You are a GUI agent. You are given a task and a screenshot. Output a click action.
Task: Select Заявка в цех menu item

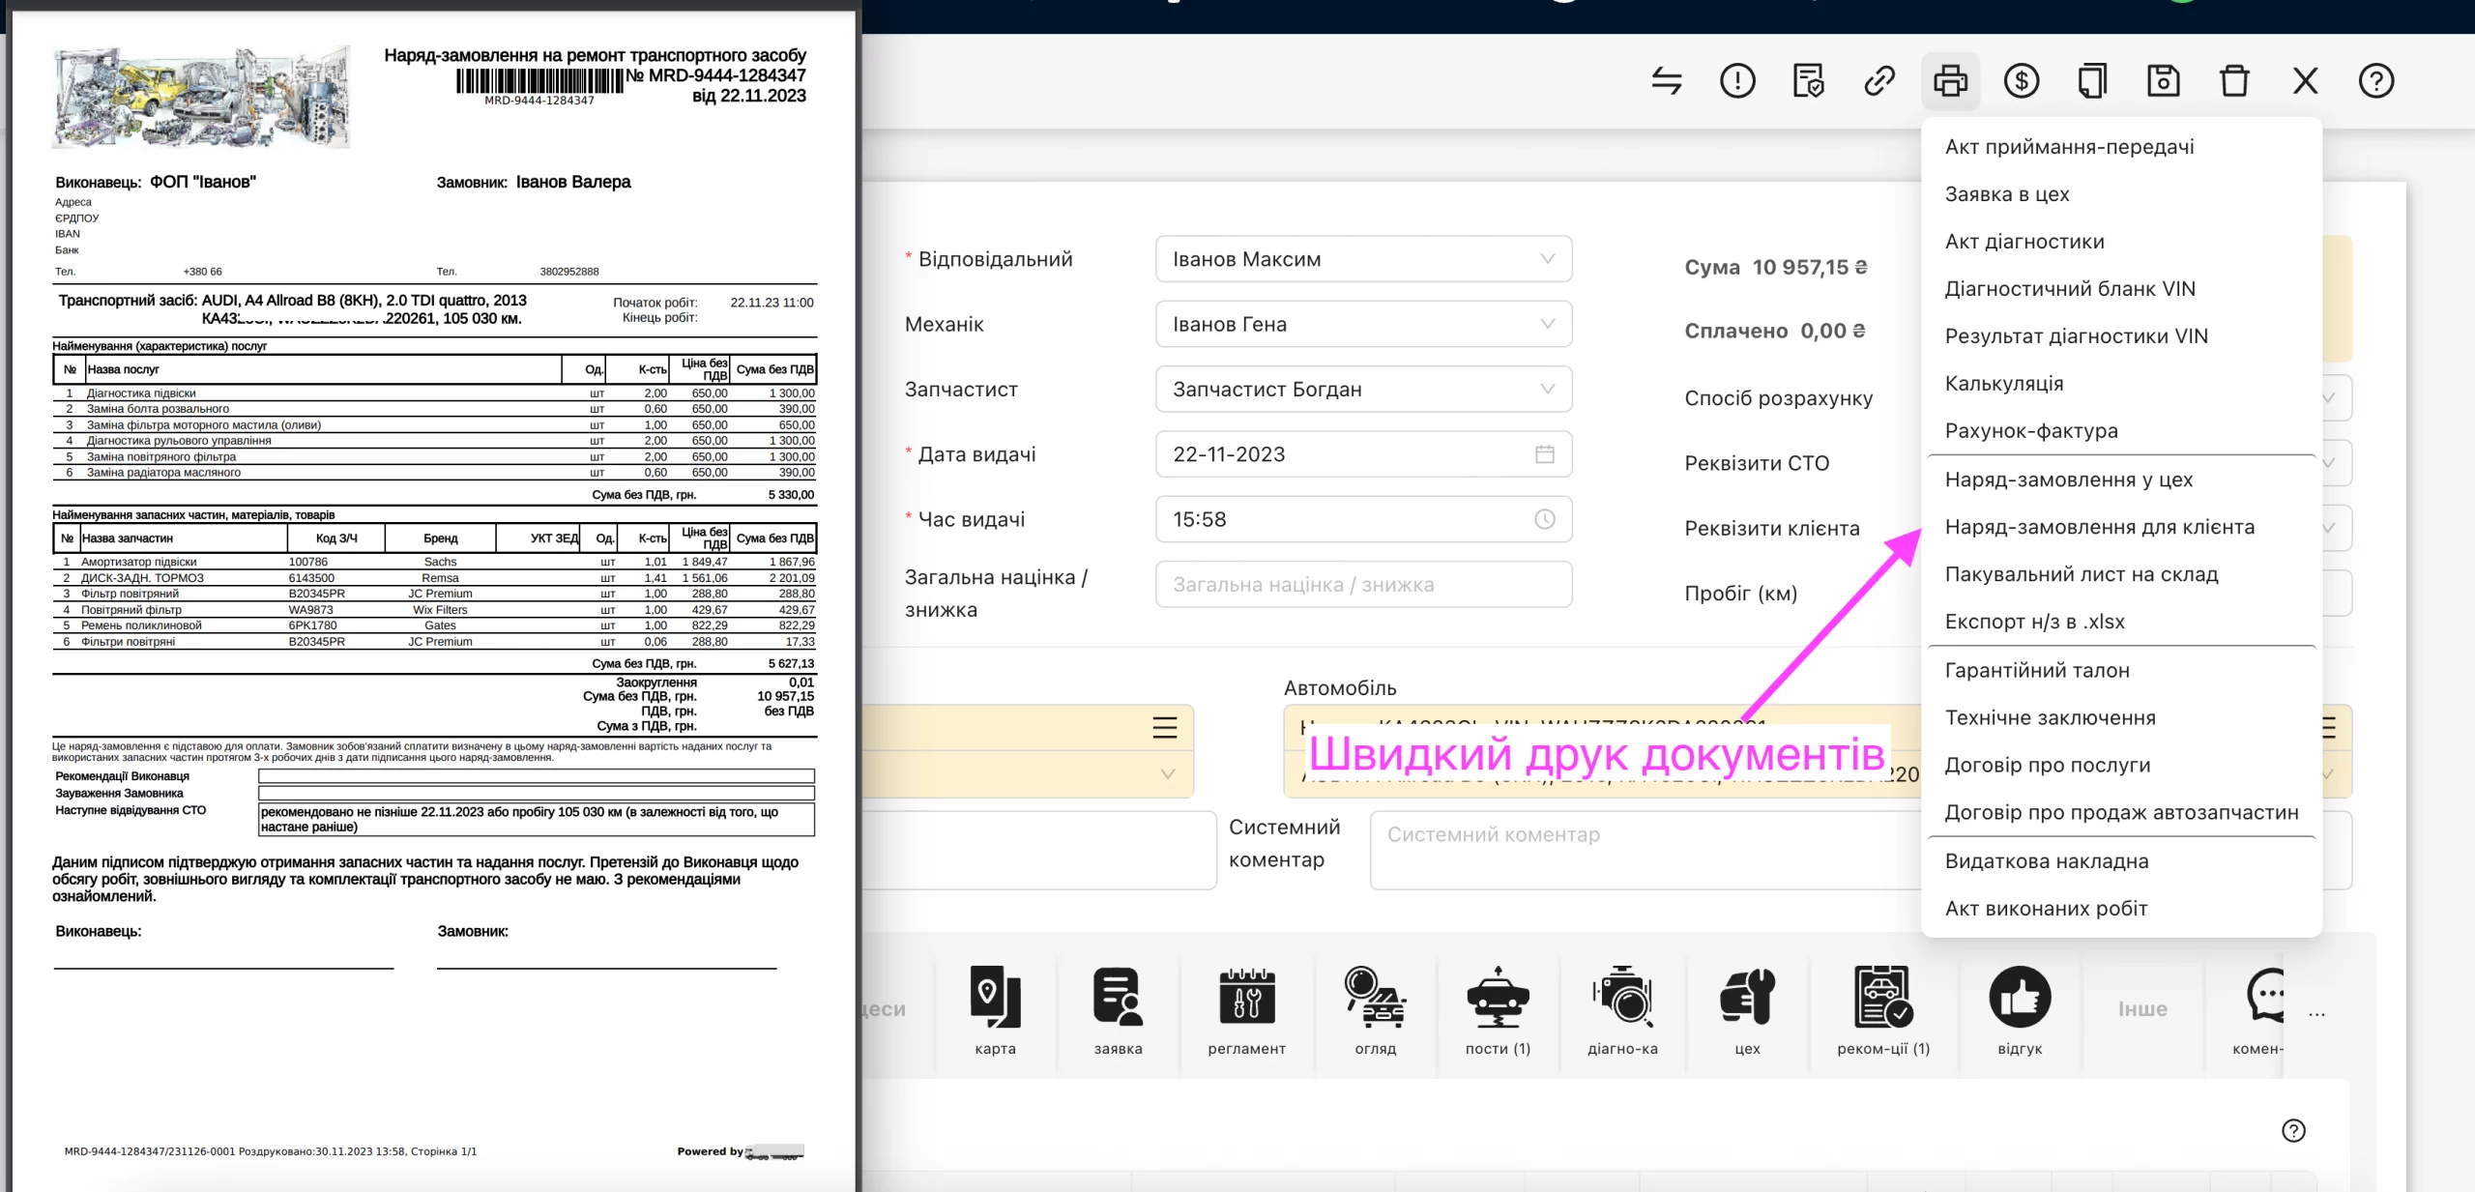click(x=2121, y=194)
